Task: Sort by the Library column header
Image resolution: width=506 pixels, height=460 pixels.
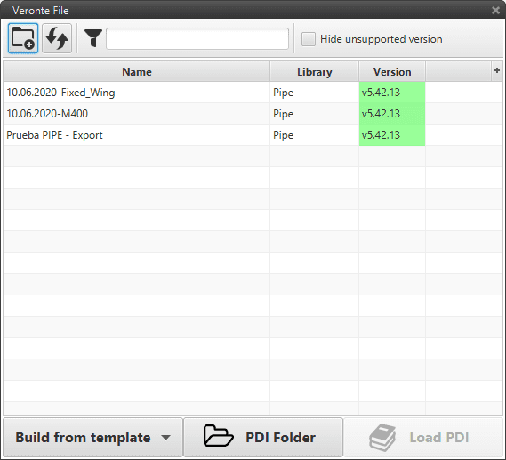Action: point(314,71)
